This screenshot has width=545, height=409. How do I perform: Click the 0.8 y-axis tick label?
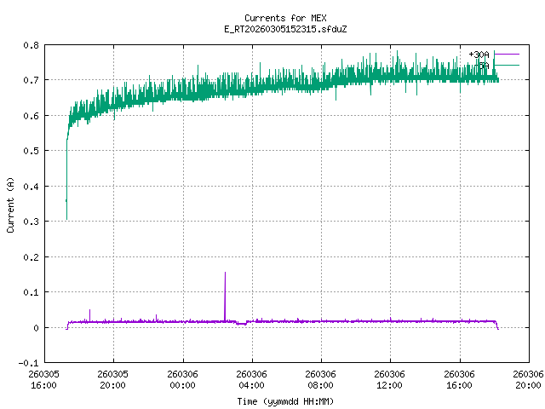pos(30,44)
